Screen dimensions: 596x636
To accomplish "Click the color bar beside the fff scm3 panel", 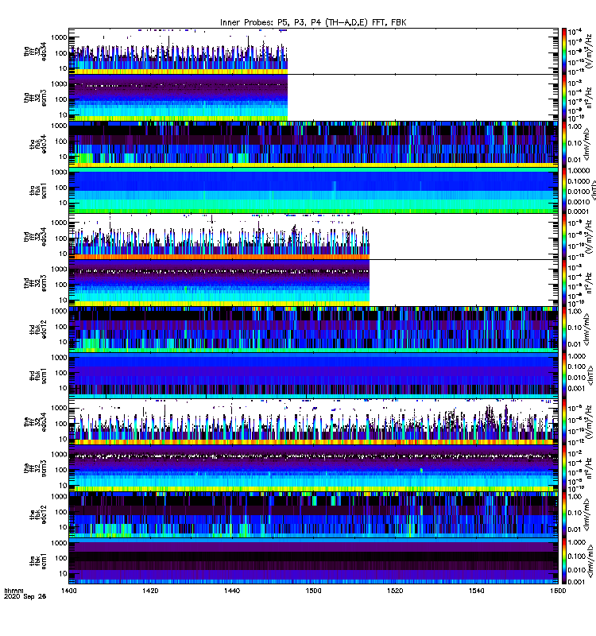I will point(564,468).
